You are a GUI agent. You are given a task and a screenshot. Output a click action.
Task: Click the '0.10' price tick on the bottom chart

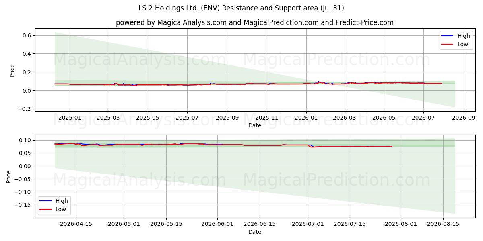point(26,140)
